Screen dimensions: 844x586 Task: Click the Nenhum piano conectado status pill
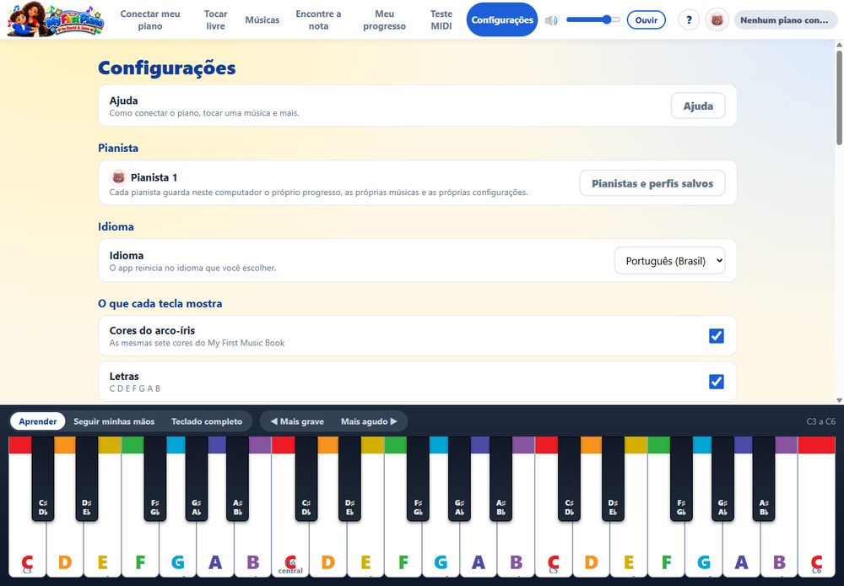click(785, 20)
